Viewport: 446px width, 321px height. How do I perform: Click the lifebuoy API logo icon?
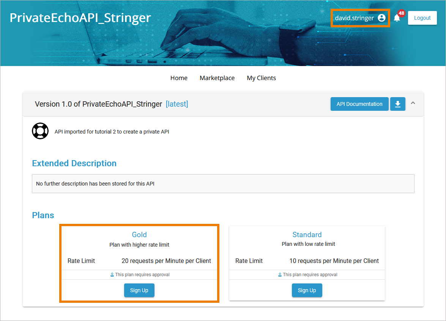coord(40,131)
